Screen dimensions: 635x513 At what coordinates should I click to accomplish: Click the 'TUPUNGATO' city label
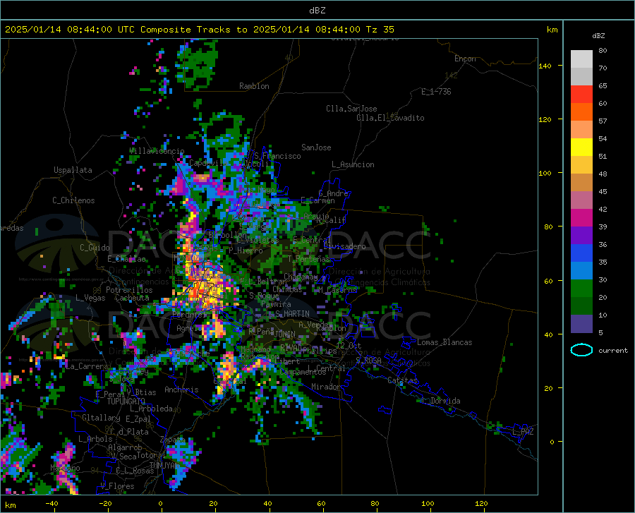tap(126, 402)
